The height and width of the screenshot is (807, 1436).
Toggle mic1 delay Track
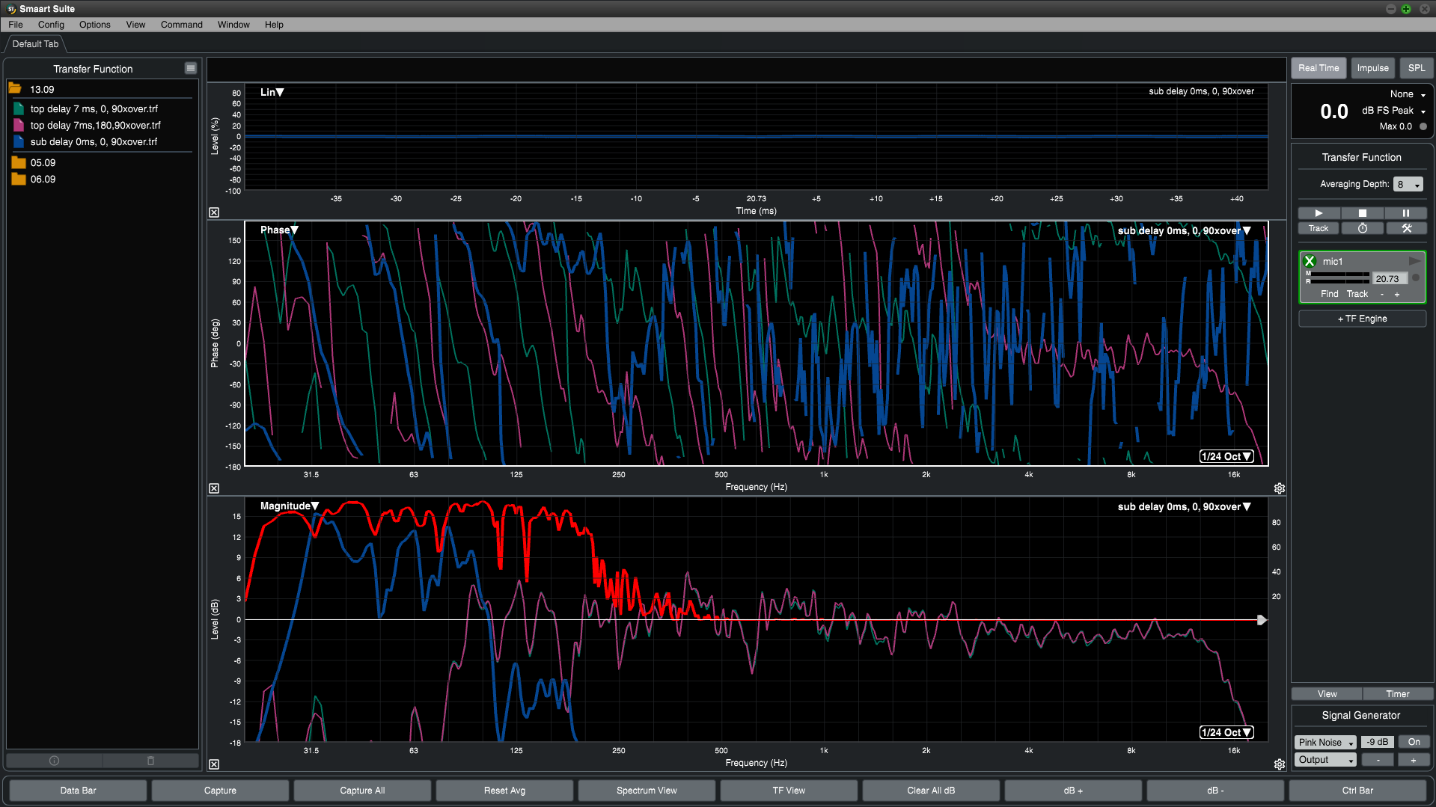point(1357,294)
